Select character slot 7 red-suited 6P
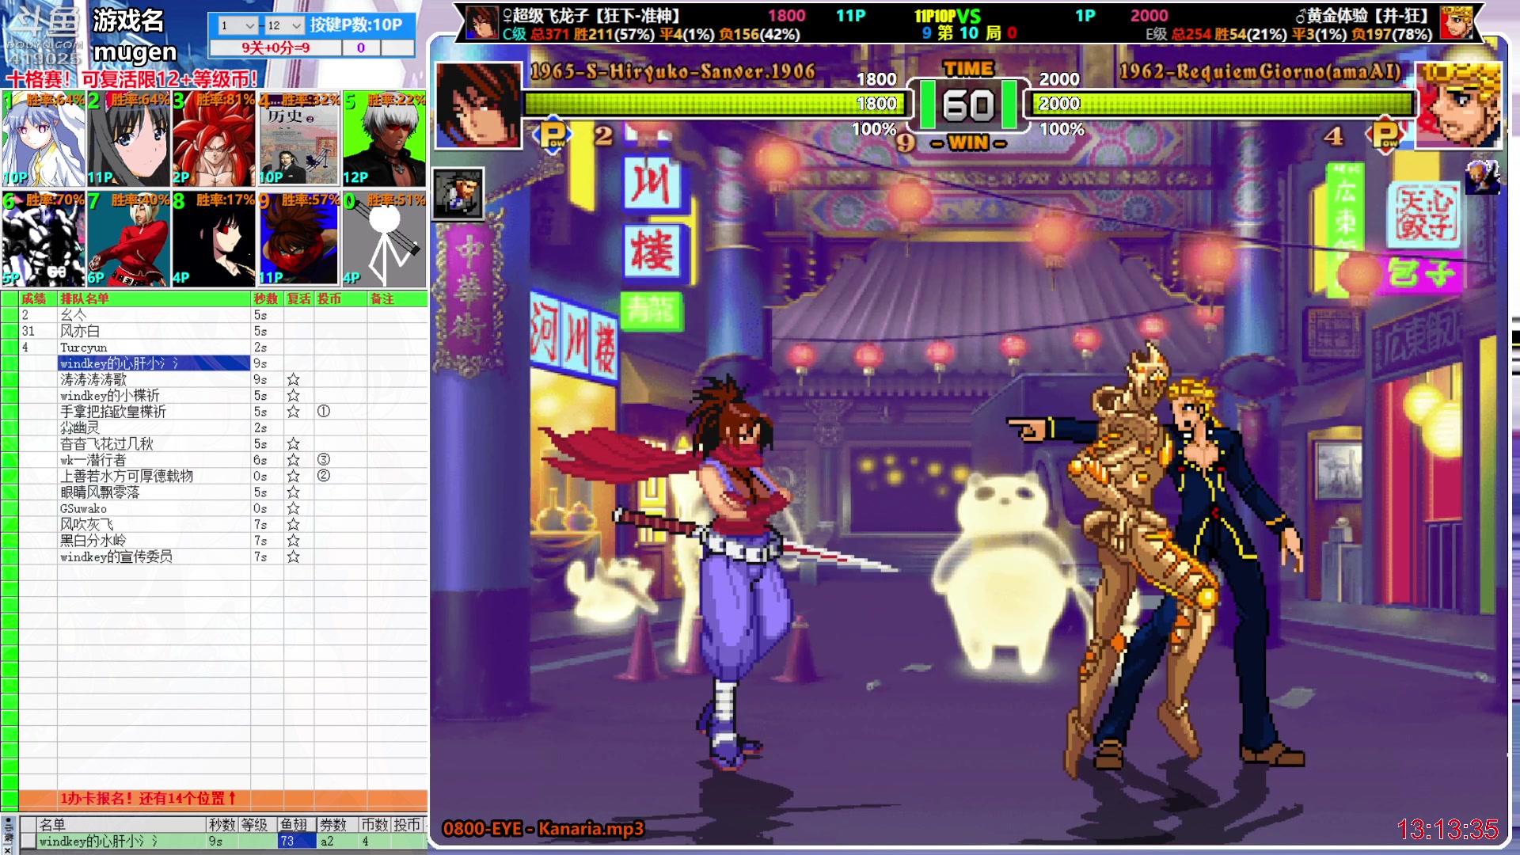The height and width of the screenshot is (855, 1520). point(128,238)
